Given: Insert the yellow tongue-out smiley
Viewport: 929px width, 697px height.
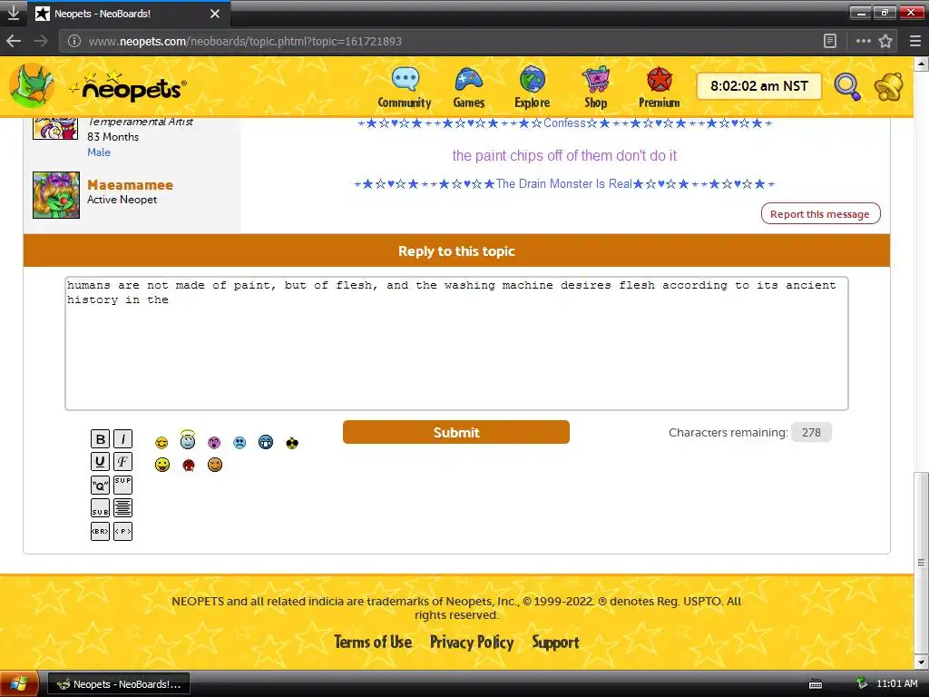Looking at the screenshot, I should pos(162,465).
